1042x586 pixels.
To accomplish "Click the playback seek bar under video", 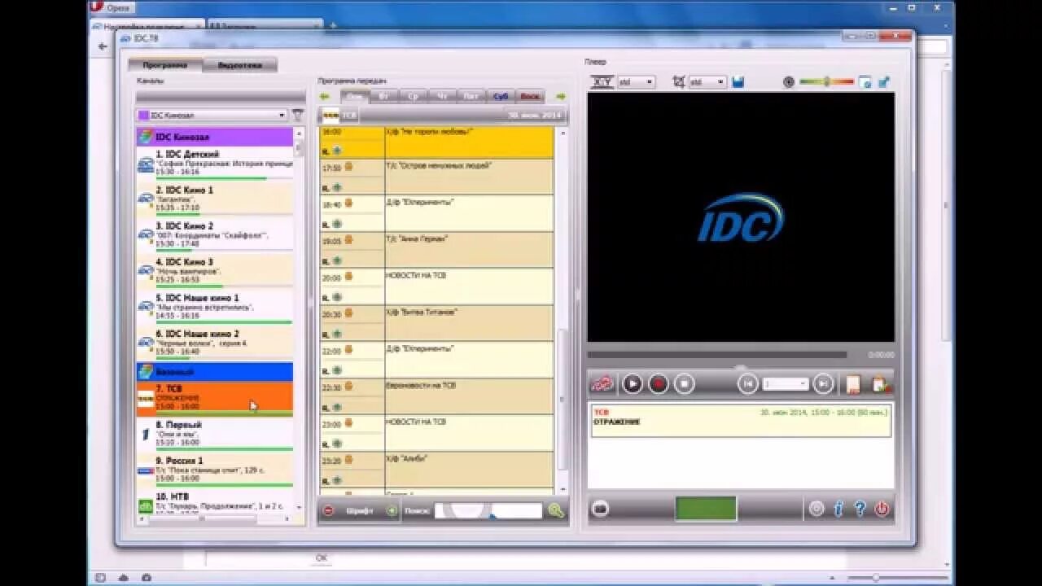I will (716, 355).
